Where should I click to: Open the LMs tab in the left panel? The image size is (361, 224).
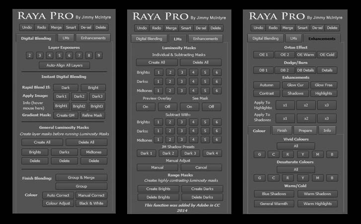click(66, 38)
